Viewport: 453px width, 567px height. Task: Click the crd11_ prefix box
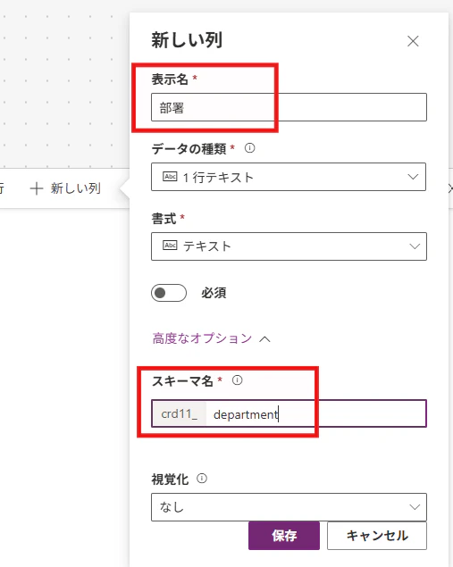180,413
